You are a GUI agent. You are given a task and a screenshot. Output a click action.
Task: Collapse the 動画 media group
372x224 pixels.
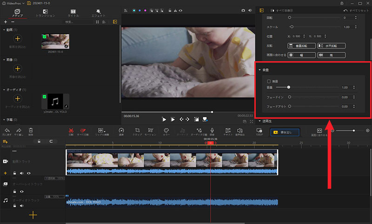4,30
